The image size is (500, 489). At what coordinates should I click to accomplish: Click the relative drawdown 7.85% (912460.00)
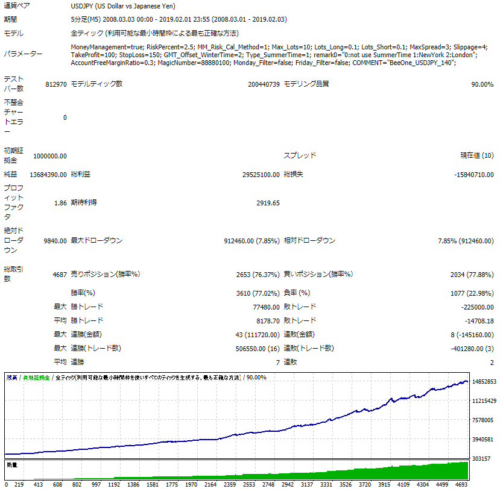(x=466, y=241)
